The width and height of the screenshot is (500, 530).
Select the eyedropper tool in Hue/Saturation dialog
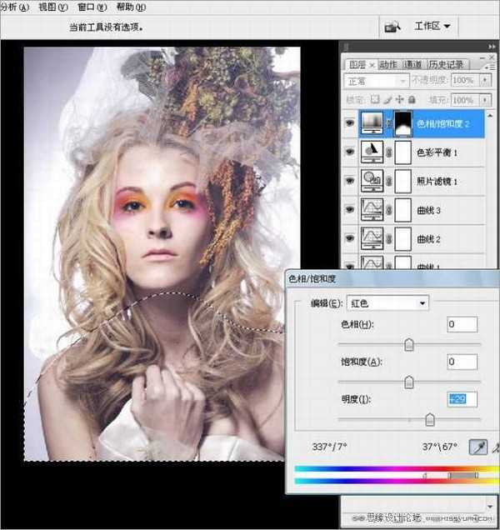click(x=480, y=447)
